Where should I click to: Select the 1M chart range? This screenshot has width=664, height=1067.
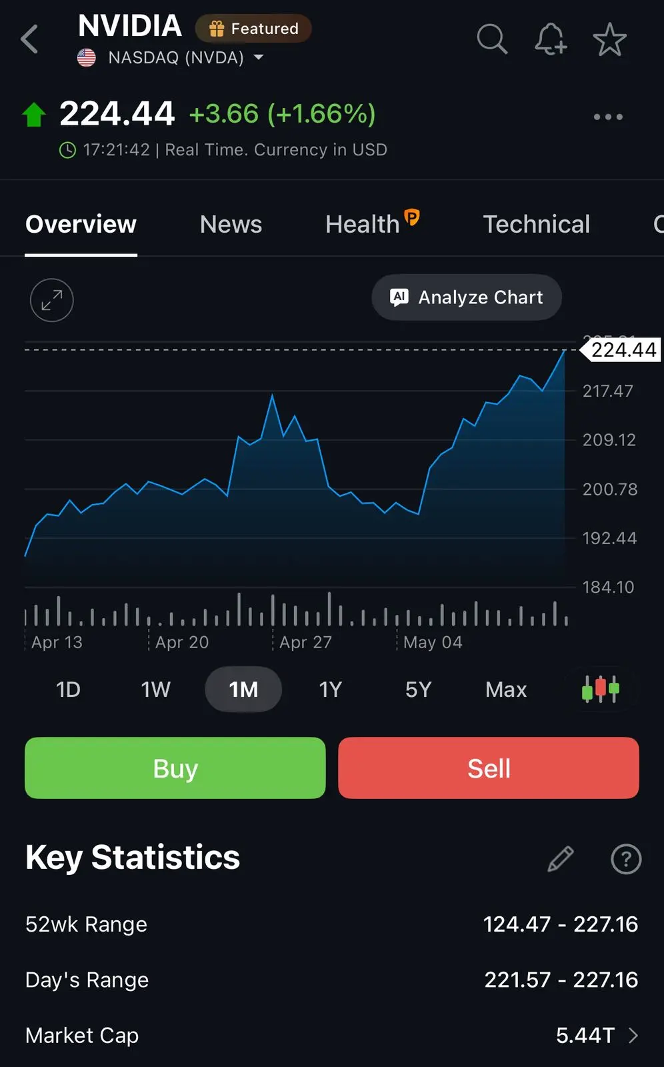[243, 689]
